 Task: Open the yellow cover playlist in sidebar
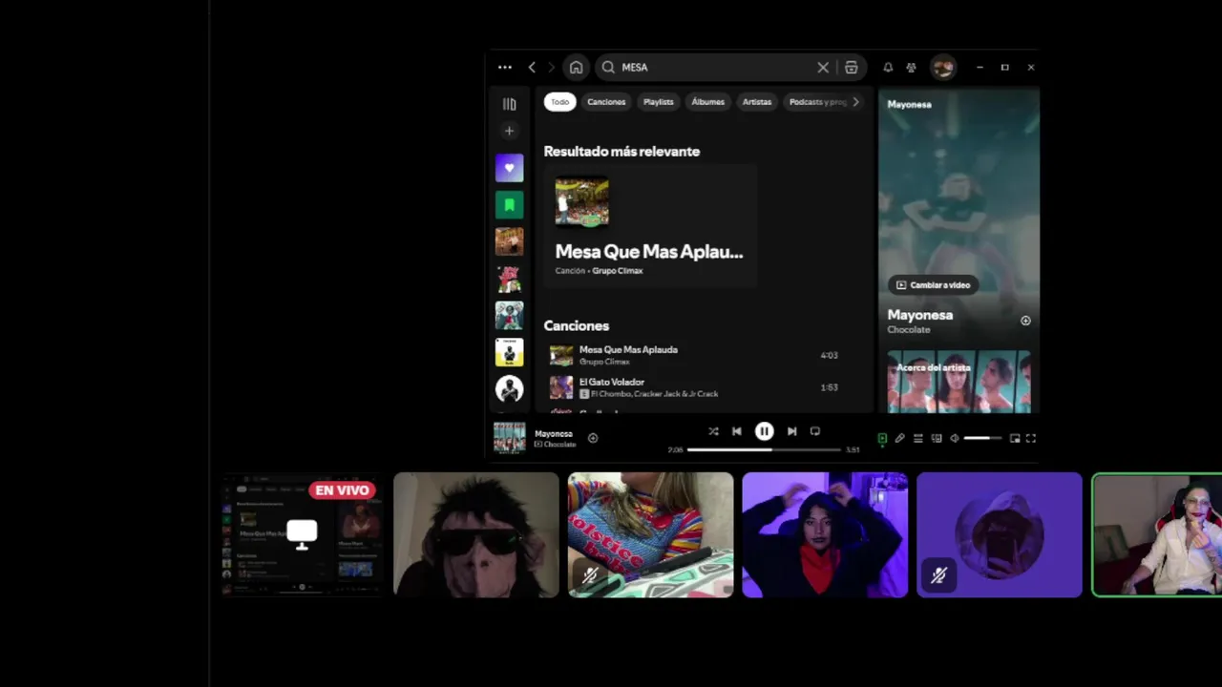510,352
